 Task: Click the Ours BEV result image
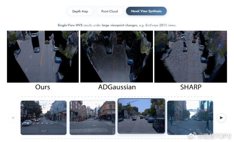pyautogui.click(x=43, y=57)
